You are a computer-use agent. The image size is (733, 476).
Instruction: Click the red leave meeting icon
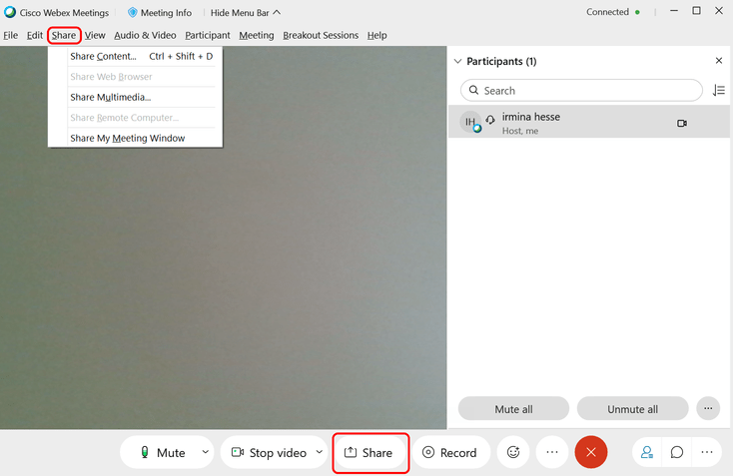point(590,452)
